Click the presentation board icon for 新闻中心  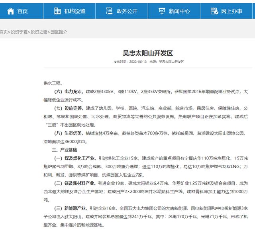tap(162, 11)
